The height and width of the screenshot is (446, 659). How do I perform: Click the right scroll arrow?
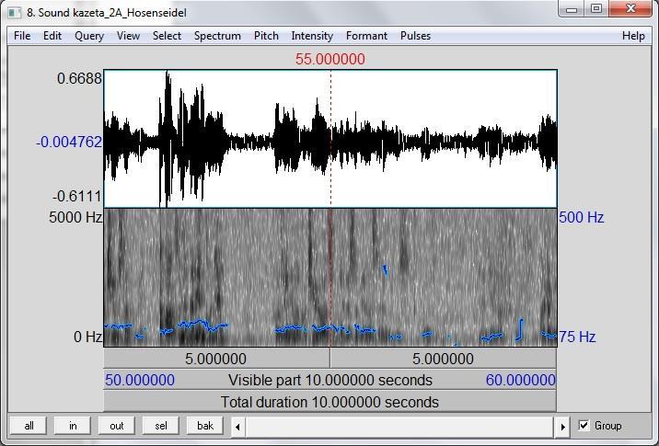(x=562, y=427)
